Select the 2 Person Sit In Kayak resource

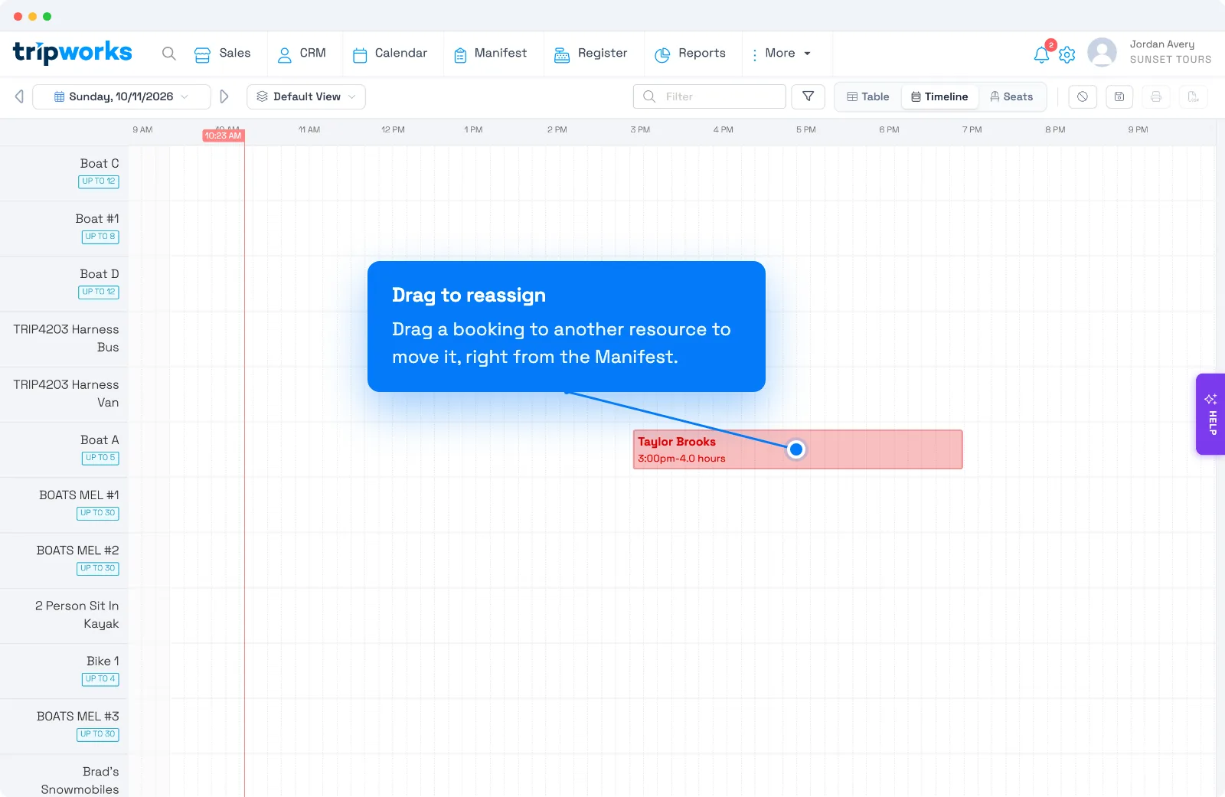click(64, 616)
